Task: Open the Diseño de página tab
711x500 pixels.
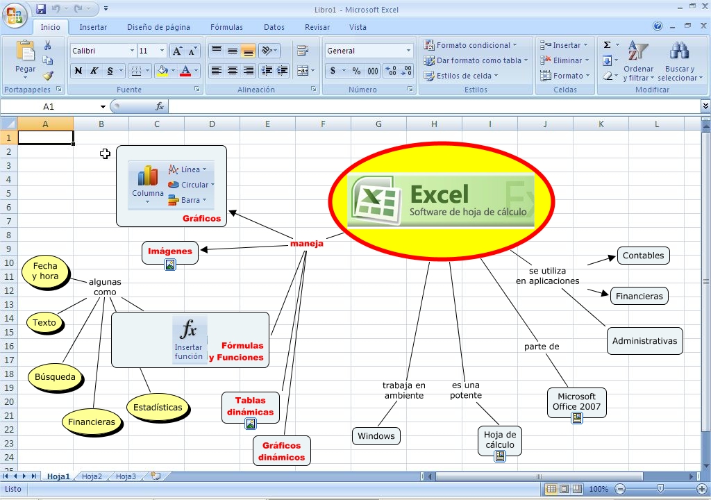Action: pyautogui.click(x=158, y=27)
